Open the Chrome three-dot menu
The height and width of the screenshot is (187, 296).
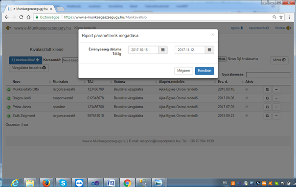pyautogui.click(x=289, y=17)
